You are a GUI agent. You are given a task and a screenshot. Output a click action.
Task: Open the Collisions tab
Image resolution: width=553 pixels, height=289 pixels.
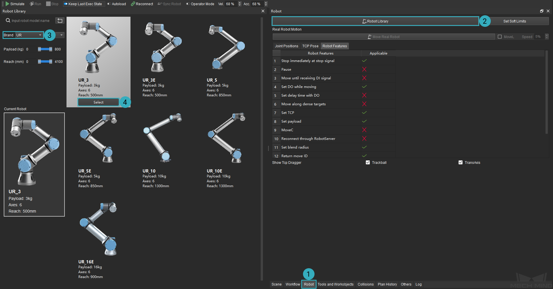[365, 284]
